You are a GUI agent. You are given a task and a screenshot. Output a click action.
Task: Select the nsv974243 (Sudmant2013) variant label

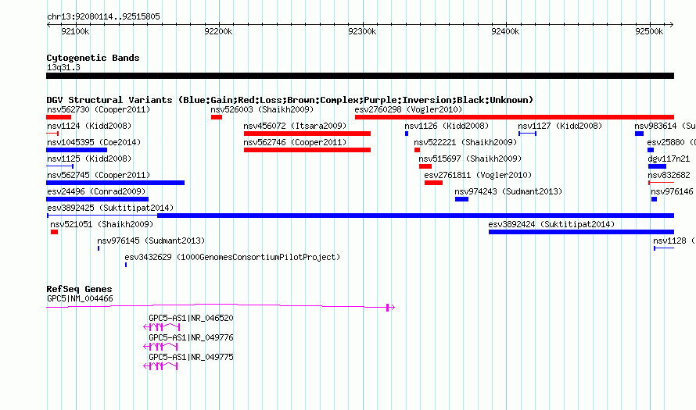coord(508,191)
